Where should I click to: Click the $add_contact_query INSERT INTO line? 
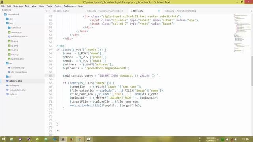[x=111, y=75]
